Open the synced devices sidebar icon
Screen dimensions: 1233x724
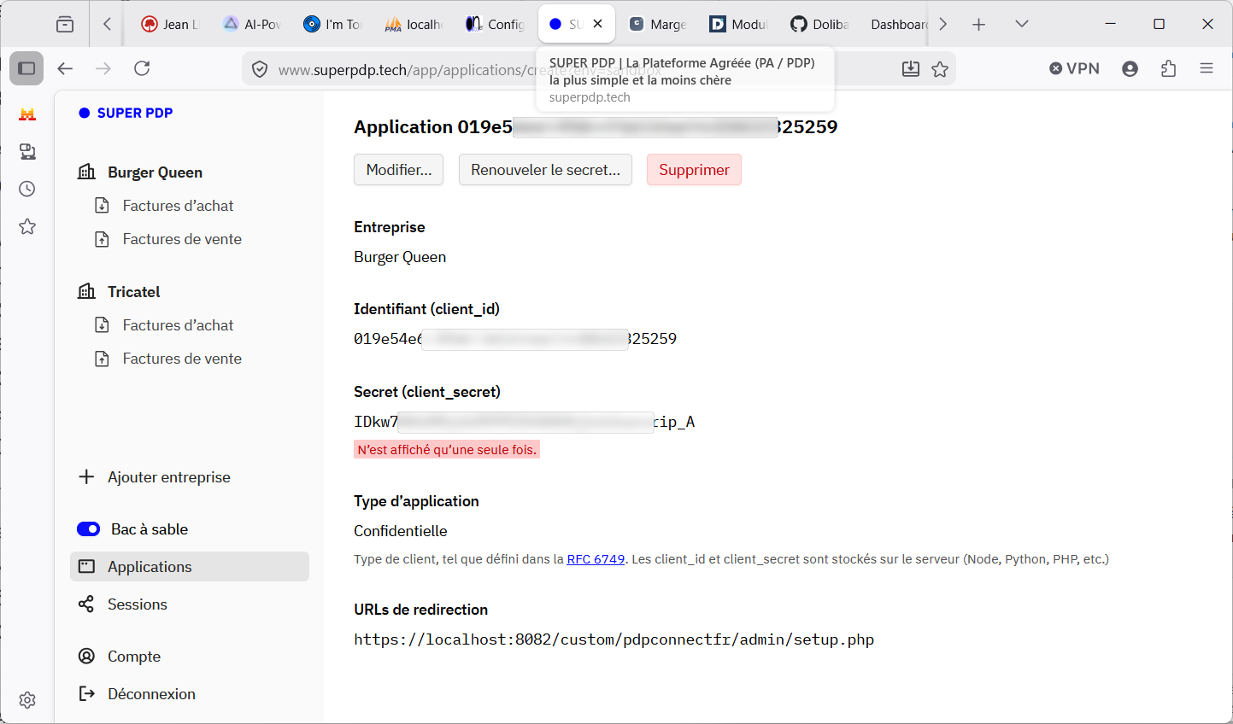tap(27, 152)
